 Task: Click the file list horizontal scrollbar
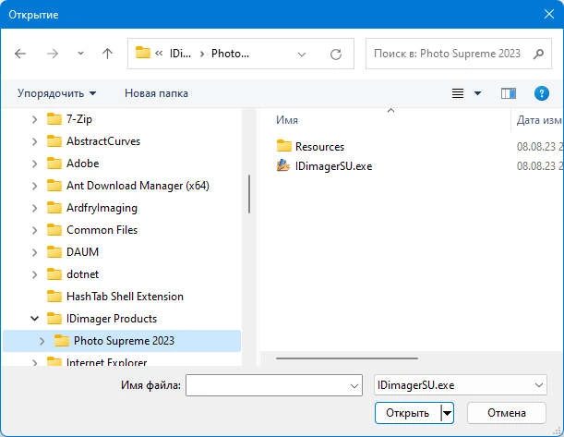click(347, 358)
